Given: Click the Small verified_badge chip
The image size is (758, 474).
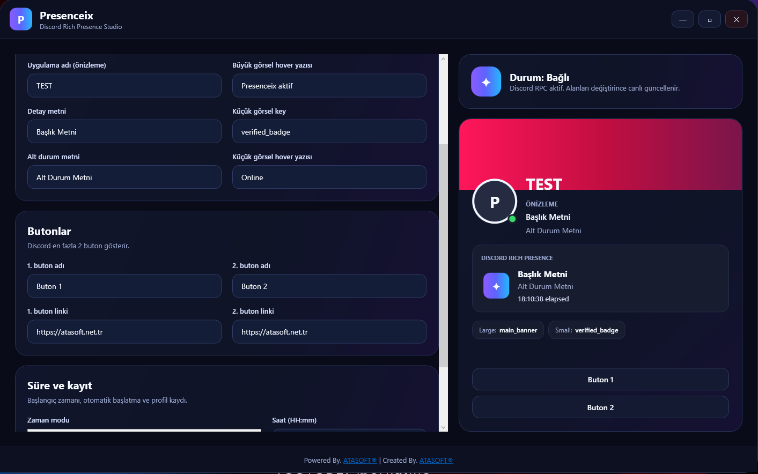Looking at the screenshot, I should [x=586, y=330].
